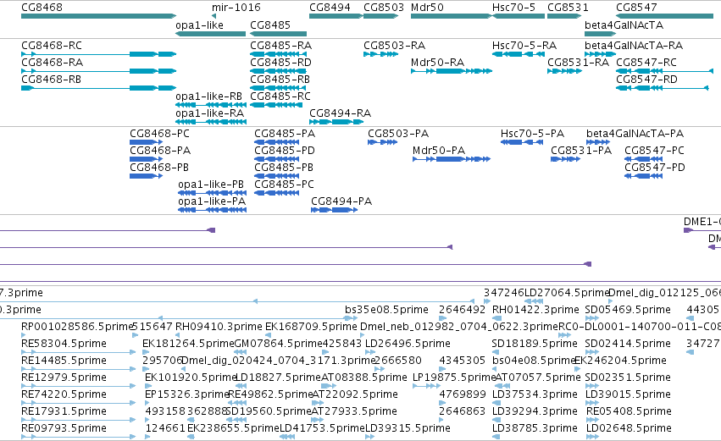Select transcript CG8547-RD

(663, 88)
